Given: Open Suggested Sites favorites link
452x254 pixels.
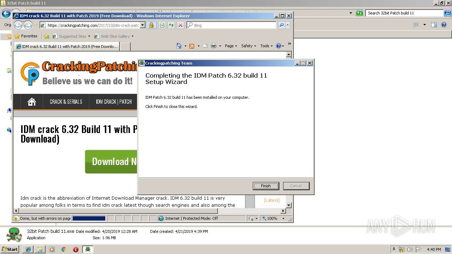Looking at the screenshot, I should point(71,36).
